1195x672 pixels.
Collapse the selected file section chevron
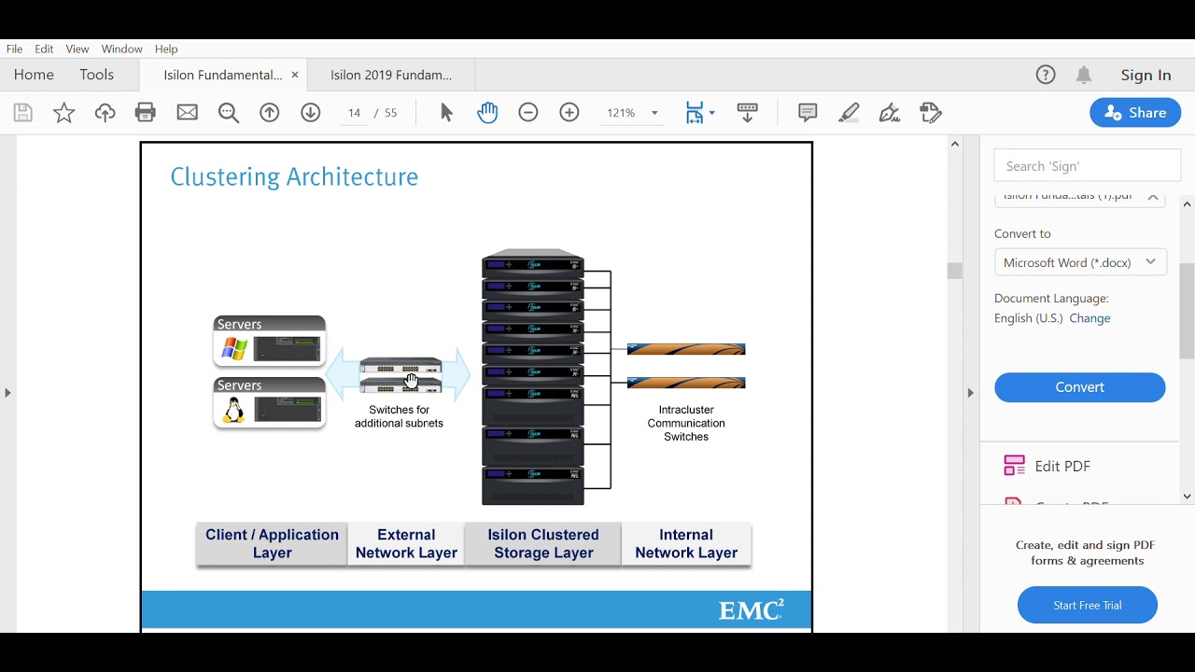click(x=1153, y=197)
